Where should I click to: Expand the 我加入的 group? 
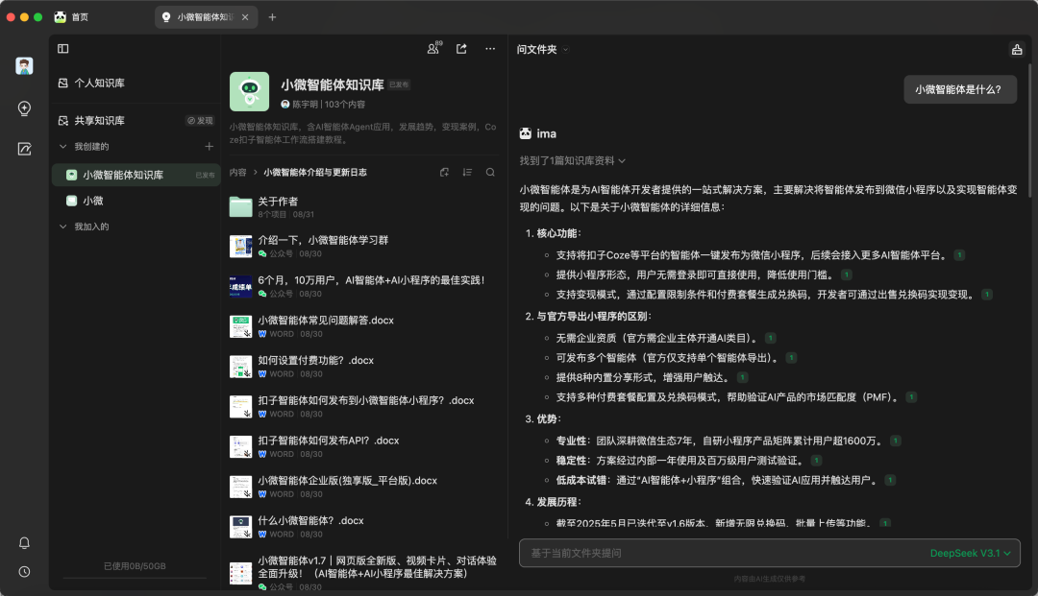pos(62,226)
